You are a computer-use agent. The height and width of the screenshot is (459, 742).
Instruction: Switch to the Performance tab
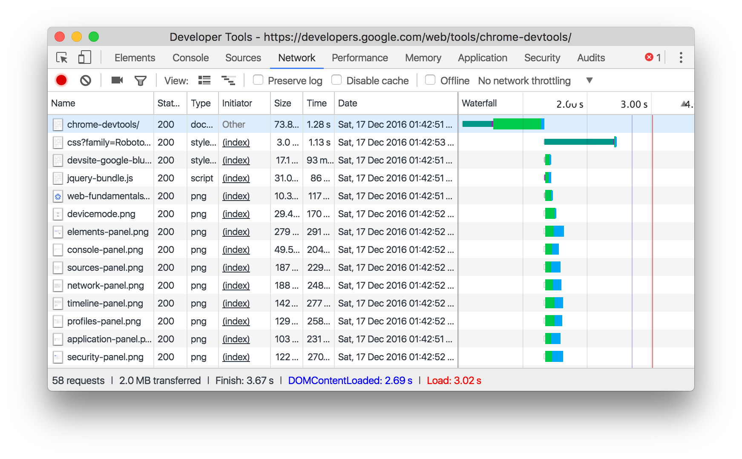(359, 57)
